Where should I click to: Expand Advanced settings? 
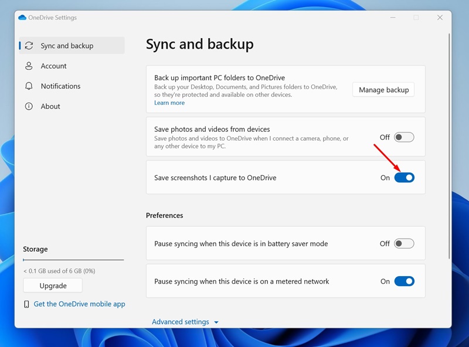179,321
